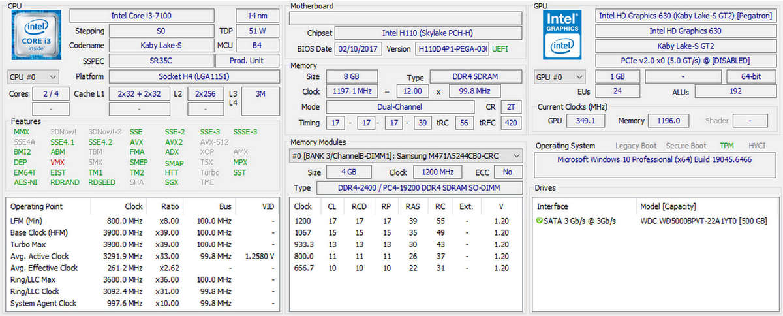Image resolution: width=783 pixels, height=316 pixels.
Task: Click the VID column header
Action: (268, 206)
